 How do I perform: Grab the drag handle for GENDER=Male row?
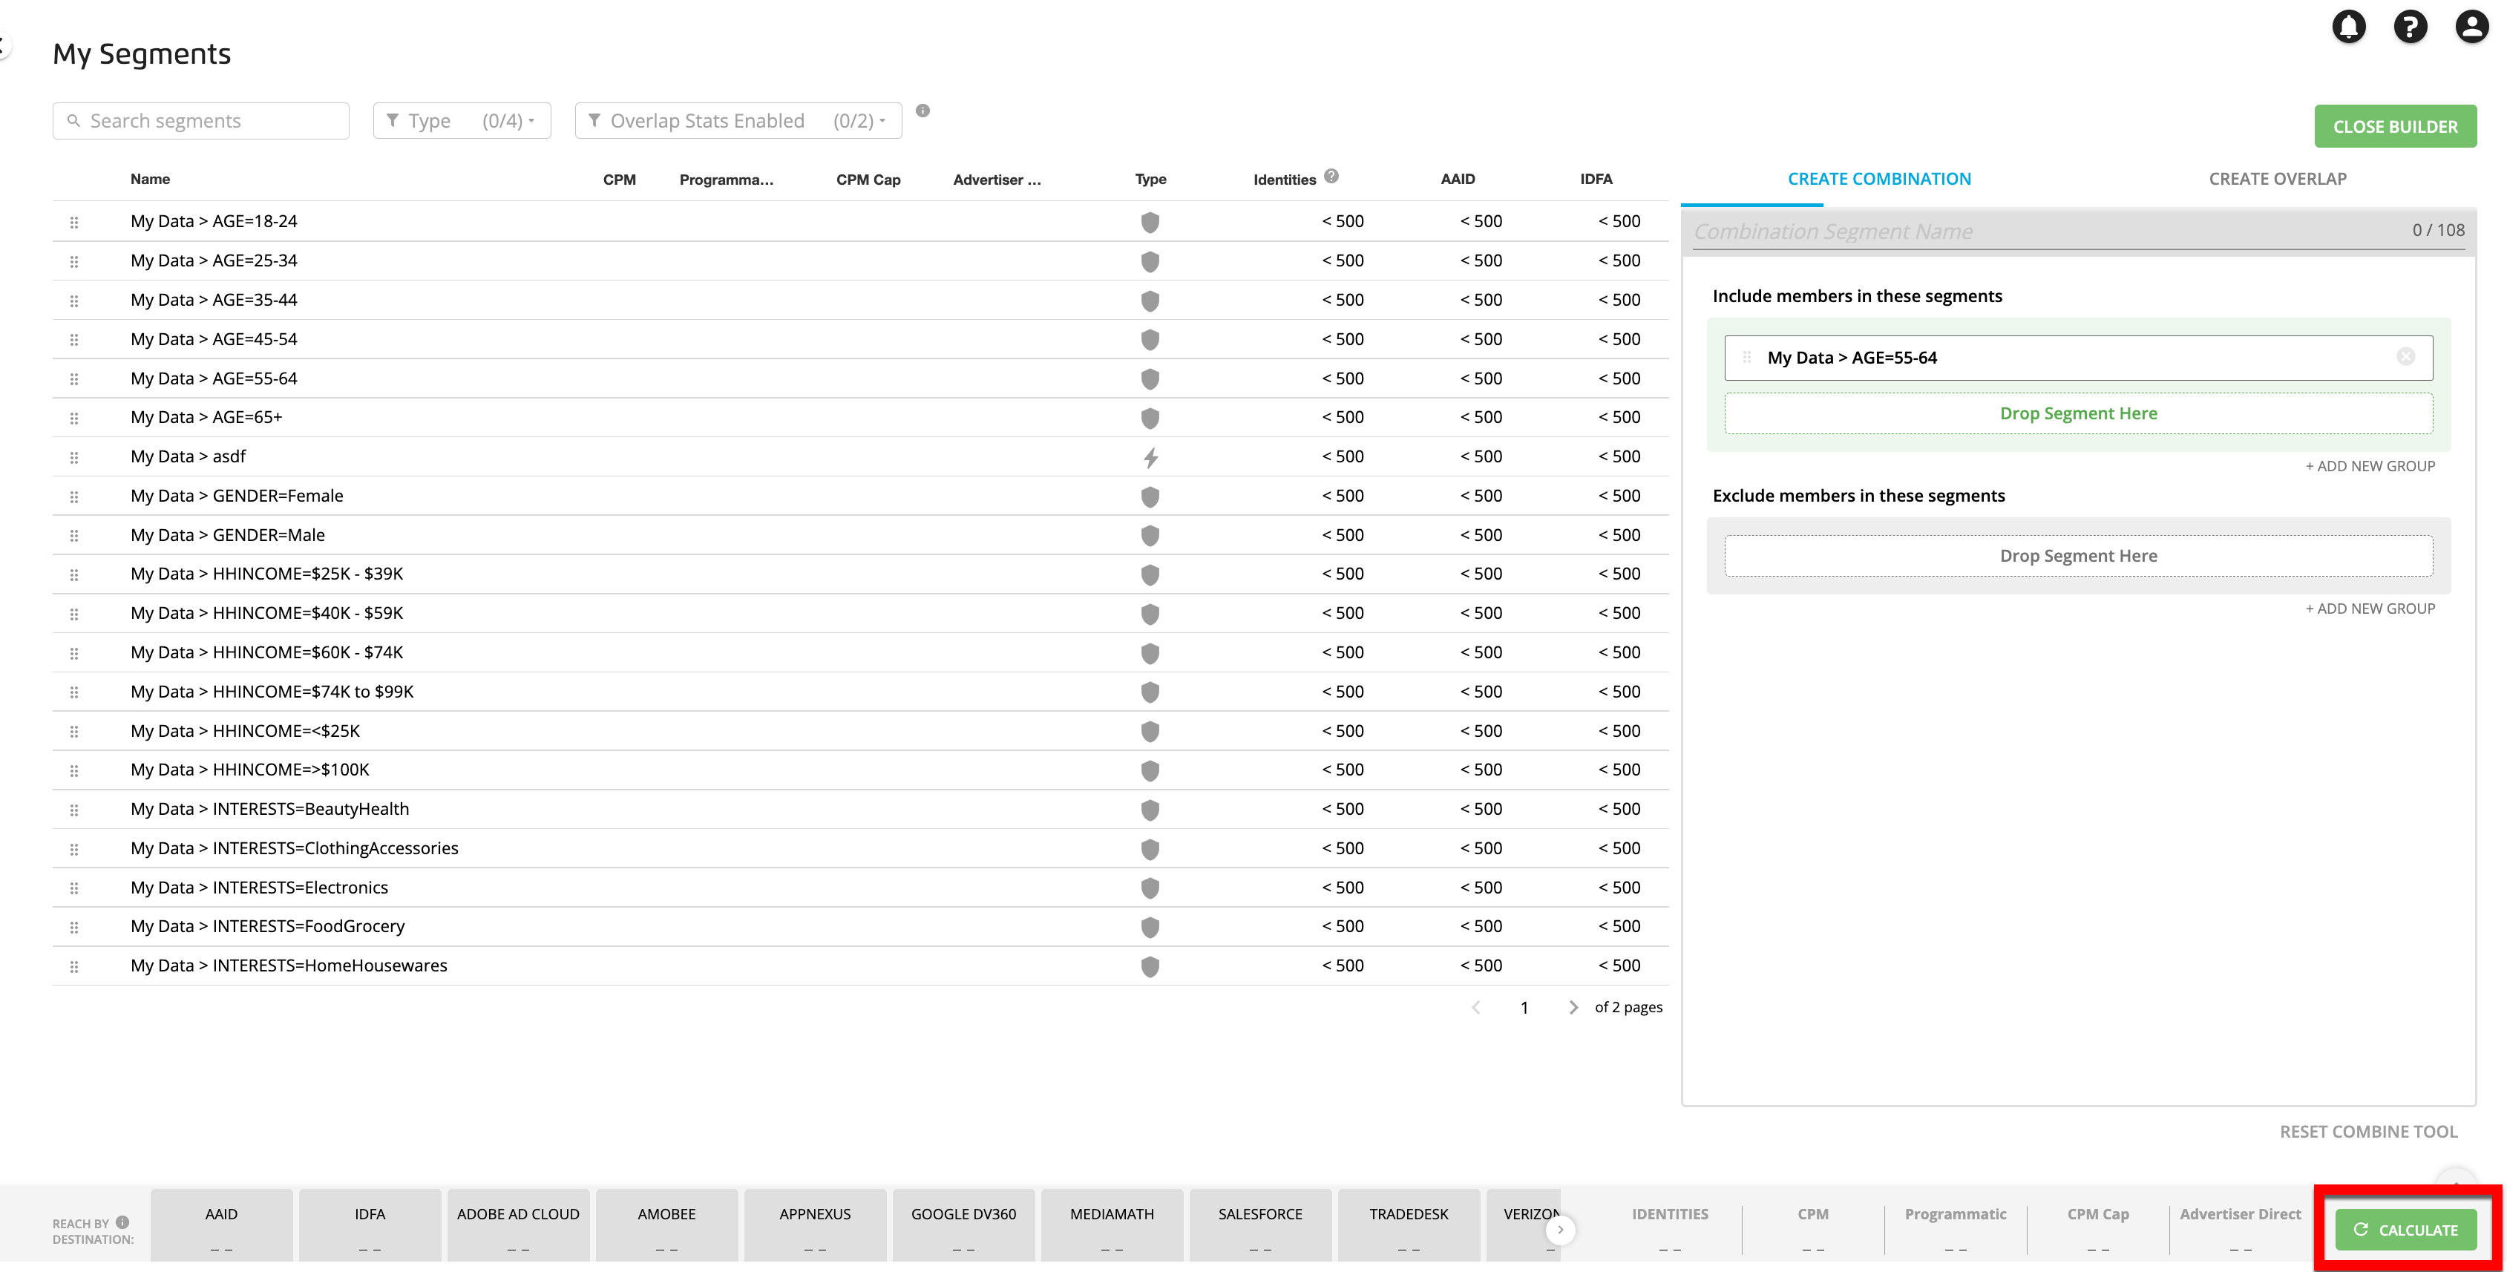pos(74,535)
